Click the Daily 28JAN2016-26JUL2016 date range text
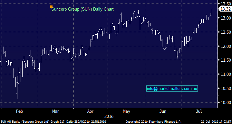 point(86,122)
